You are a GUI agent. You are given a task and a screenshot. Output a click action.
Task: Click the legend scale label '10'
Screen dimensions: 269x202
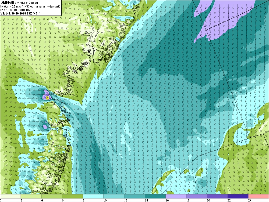point(105,200)
